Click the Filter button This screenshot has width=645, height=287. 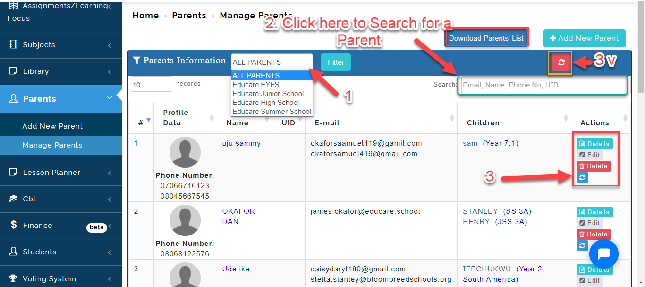[x=336, y=62]
